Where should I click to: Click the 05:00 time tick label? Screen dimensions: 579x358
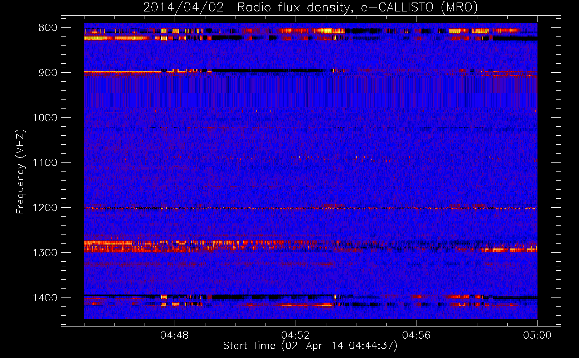tap(537, 335)
